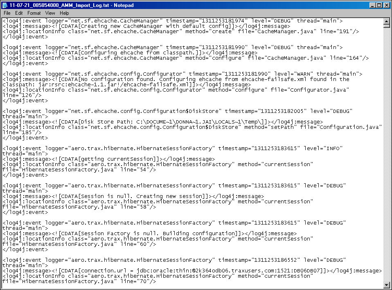Open the Help menu

[64, 13]
